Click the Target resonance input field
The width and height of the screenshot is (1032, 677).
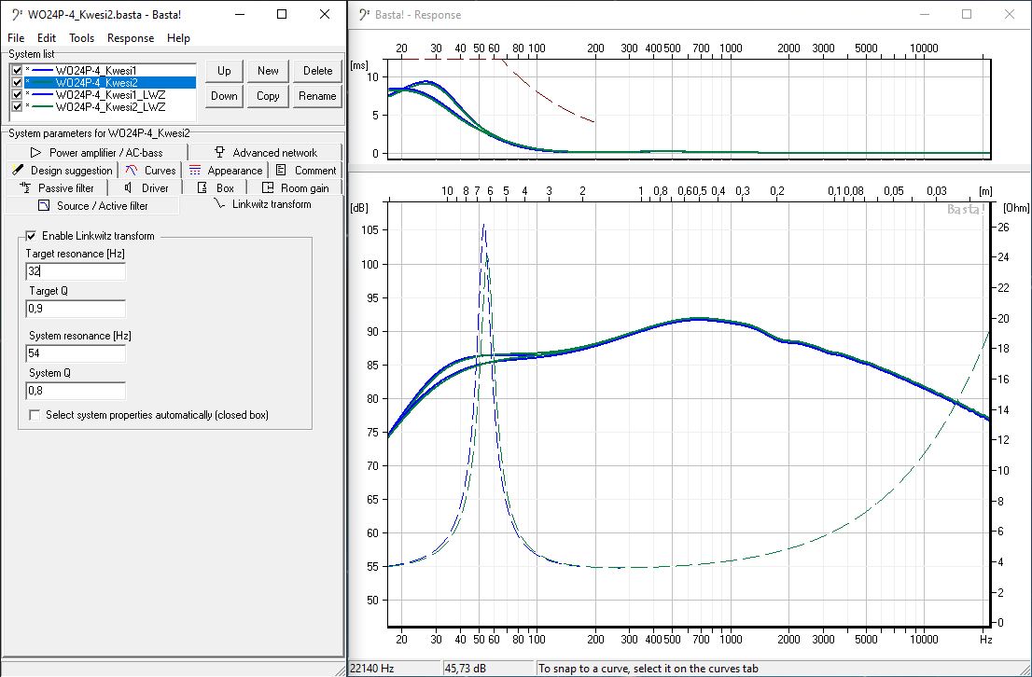[76, 271]
